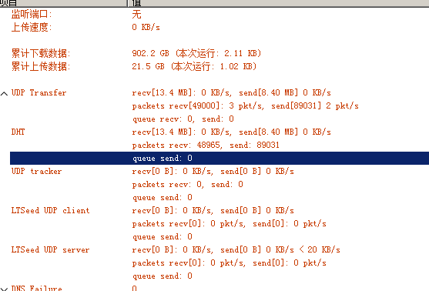The width and height of the screenshot is (429, 291).
Task: Select the 累计下载数据 row
Action: (220, 53)
